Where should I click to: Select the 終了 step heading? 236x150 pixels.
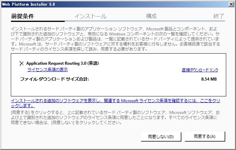point(219,16)
